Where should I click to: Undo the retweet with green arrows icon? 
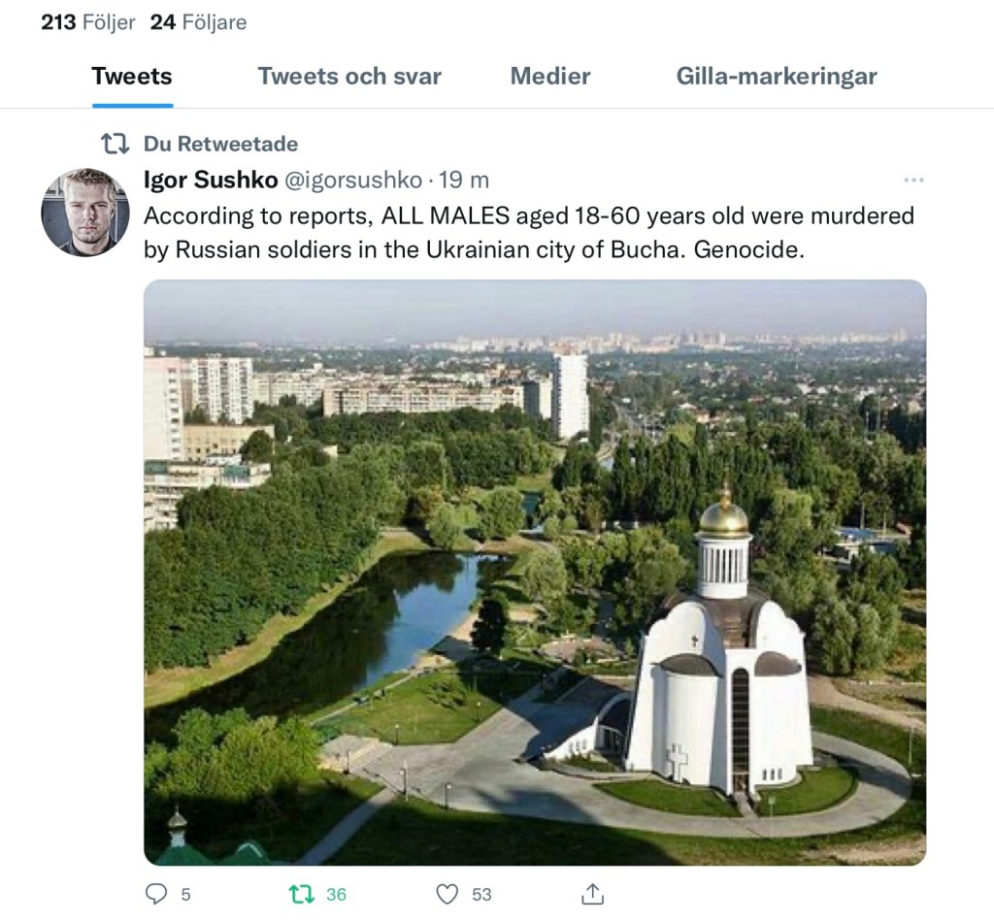pos(302,894)
